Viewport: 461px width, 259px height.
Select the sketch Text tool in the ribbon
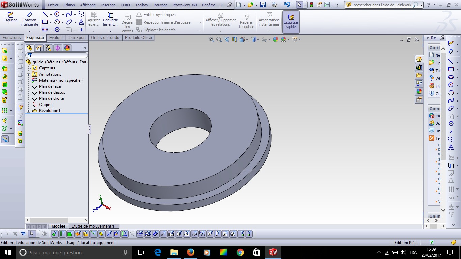click(81, 22)
